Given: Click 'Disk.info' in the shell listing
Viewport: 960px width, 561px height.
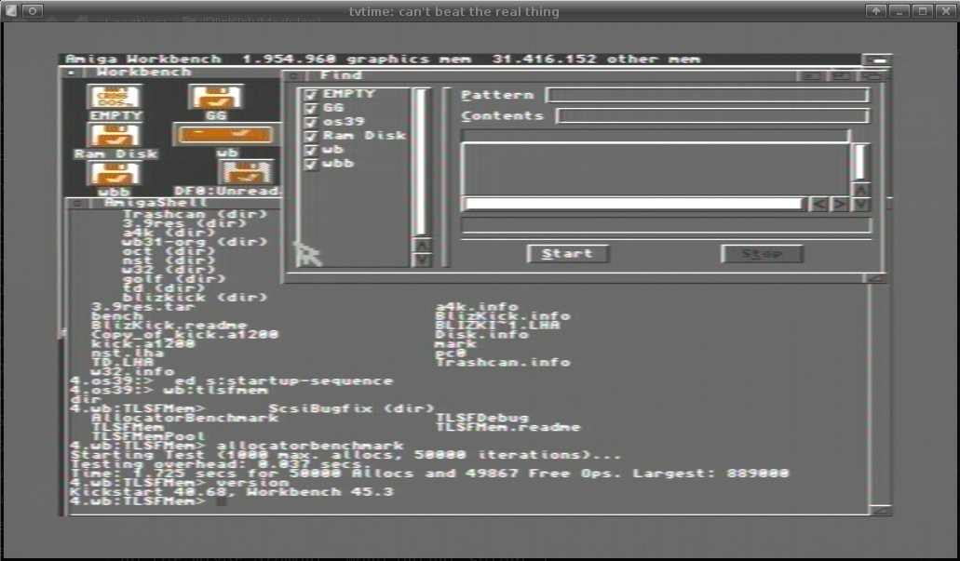Looking at the screenshot, I should point(481,334).
